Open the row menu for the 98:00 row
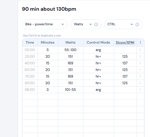The image size is (150, 137). pyautogui.click(x=140, y=90)
